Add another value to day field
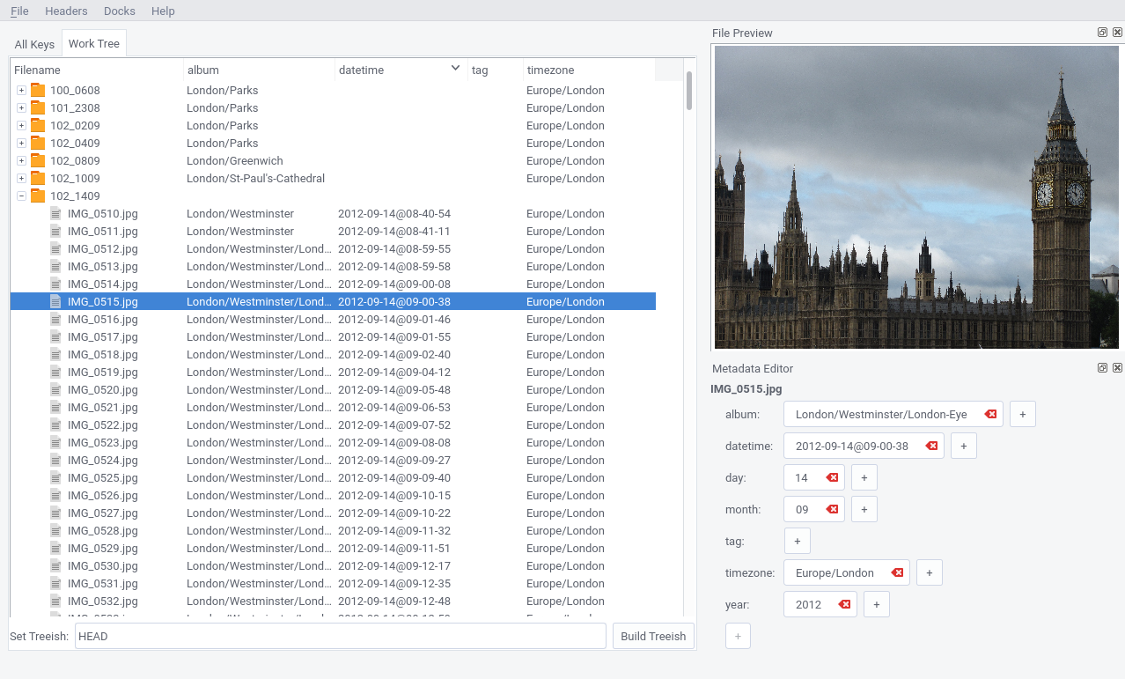The height and width of the screenshot is (679, 1125). click(x=864, y=477)
